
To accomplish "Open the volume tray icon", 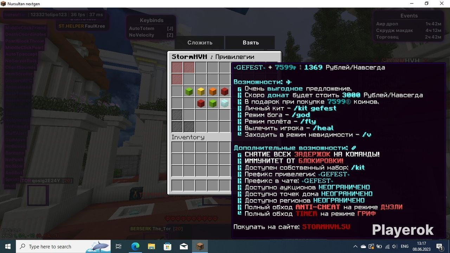I will click(394, 247).
